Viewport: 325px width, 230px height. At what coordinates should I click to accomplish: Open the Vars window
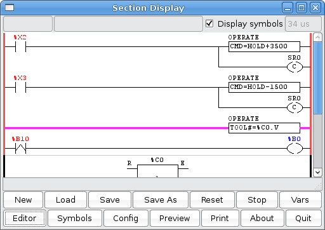[300, 200]
